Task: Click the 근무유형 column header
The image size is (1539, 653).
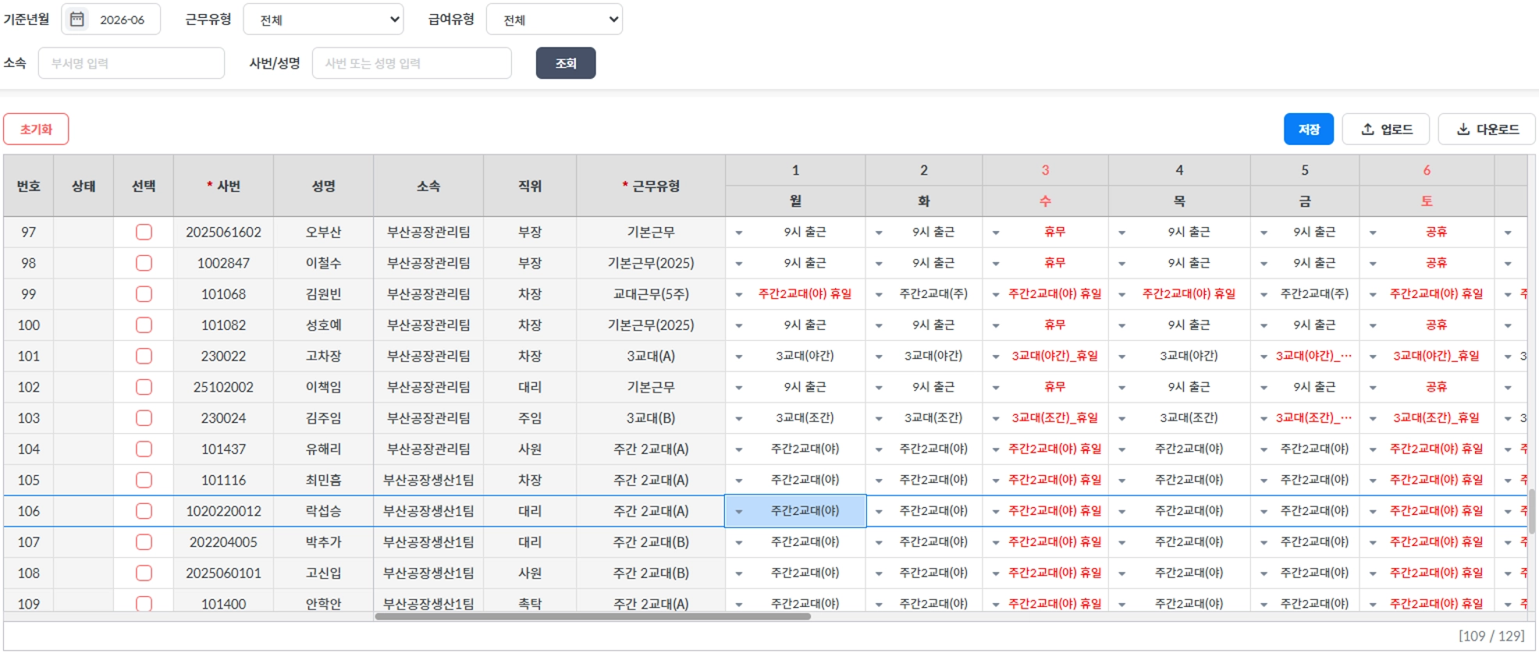Action: point(651,186)
